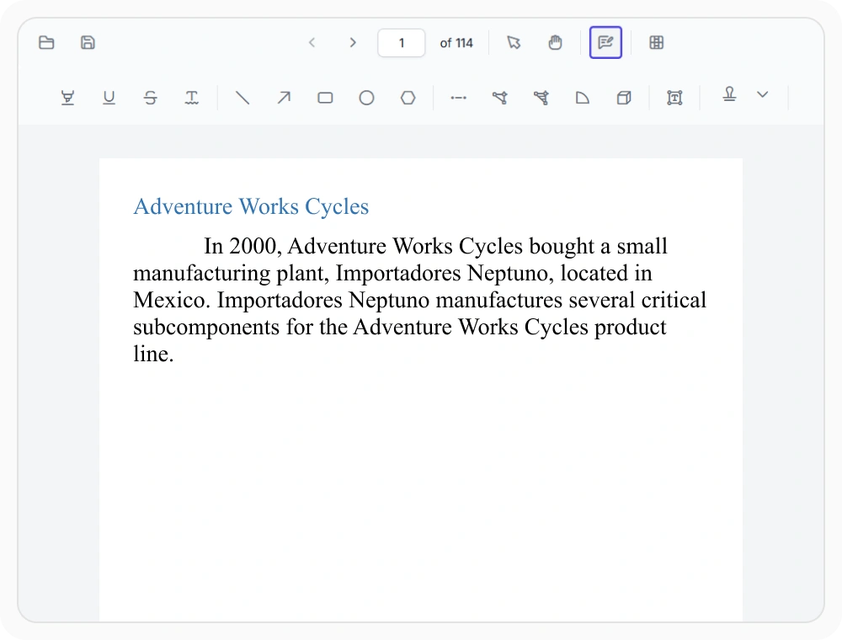
Task: Select the radius measurement tool
Action: pos(583,98)
